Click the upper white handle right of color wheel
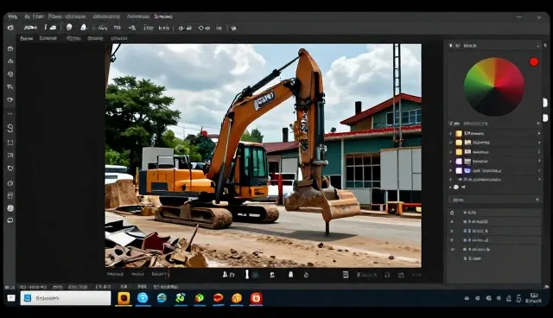Viewport: 553px width, 318px height. [x=545, y=103]
